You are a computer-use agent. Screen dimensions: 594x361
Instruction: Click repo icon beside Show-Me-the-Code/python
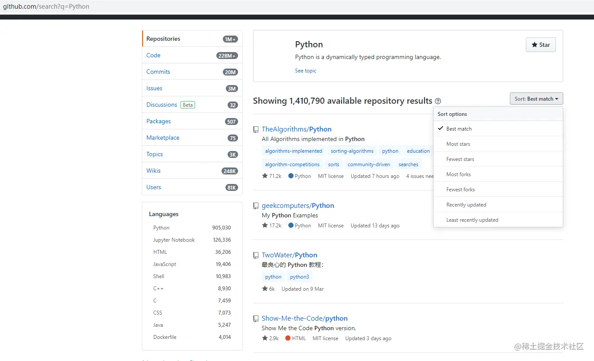tap(256, 318)
